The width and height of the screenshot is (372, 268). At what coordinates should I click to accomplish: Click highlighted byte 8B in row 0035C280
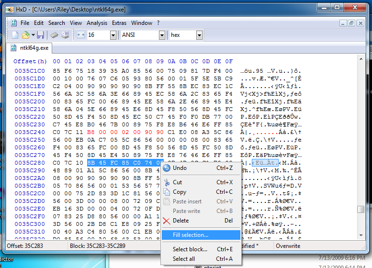pyautogui.click(x=91, y=163)
